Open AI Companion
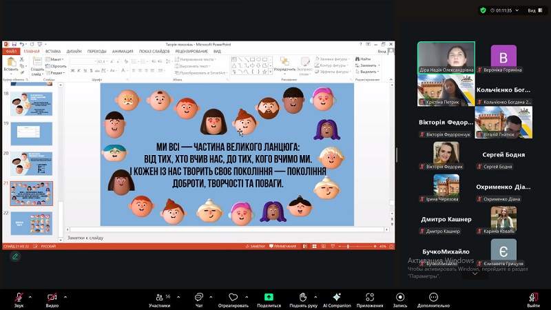 click(337, 297)
